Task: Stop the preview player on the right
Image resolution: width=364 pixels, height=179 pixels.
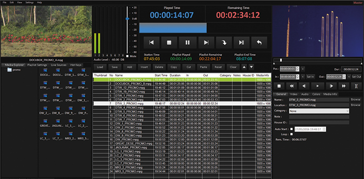Action: tap(279, 86)
